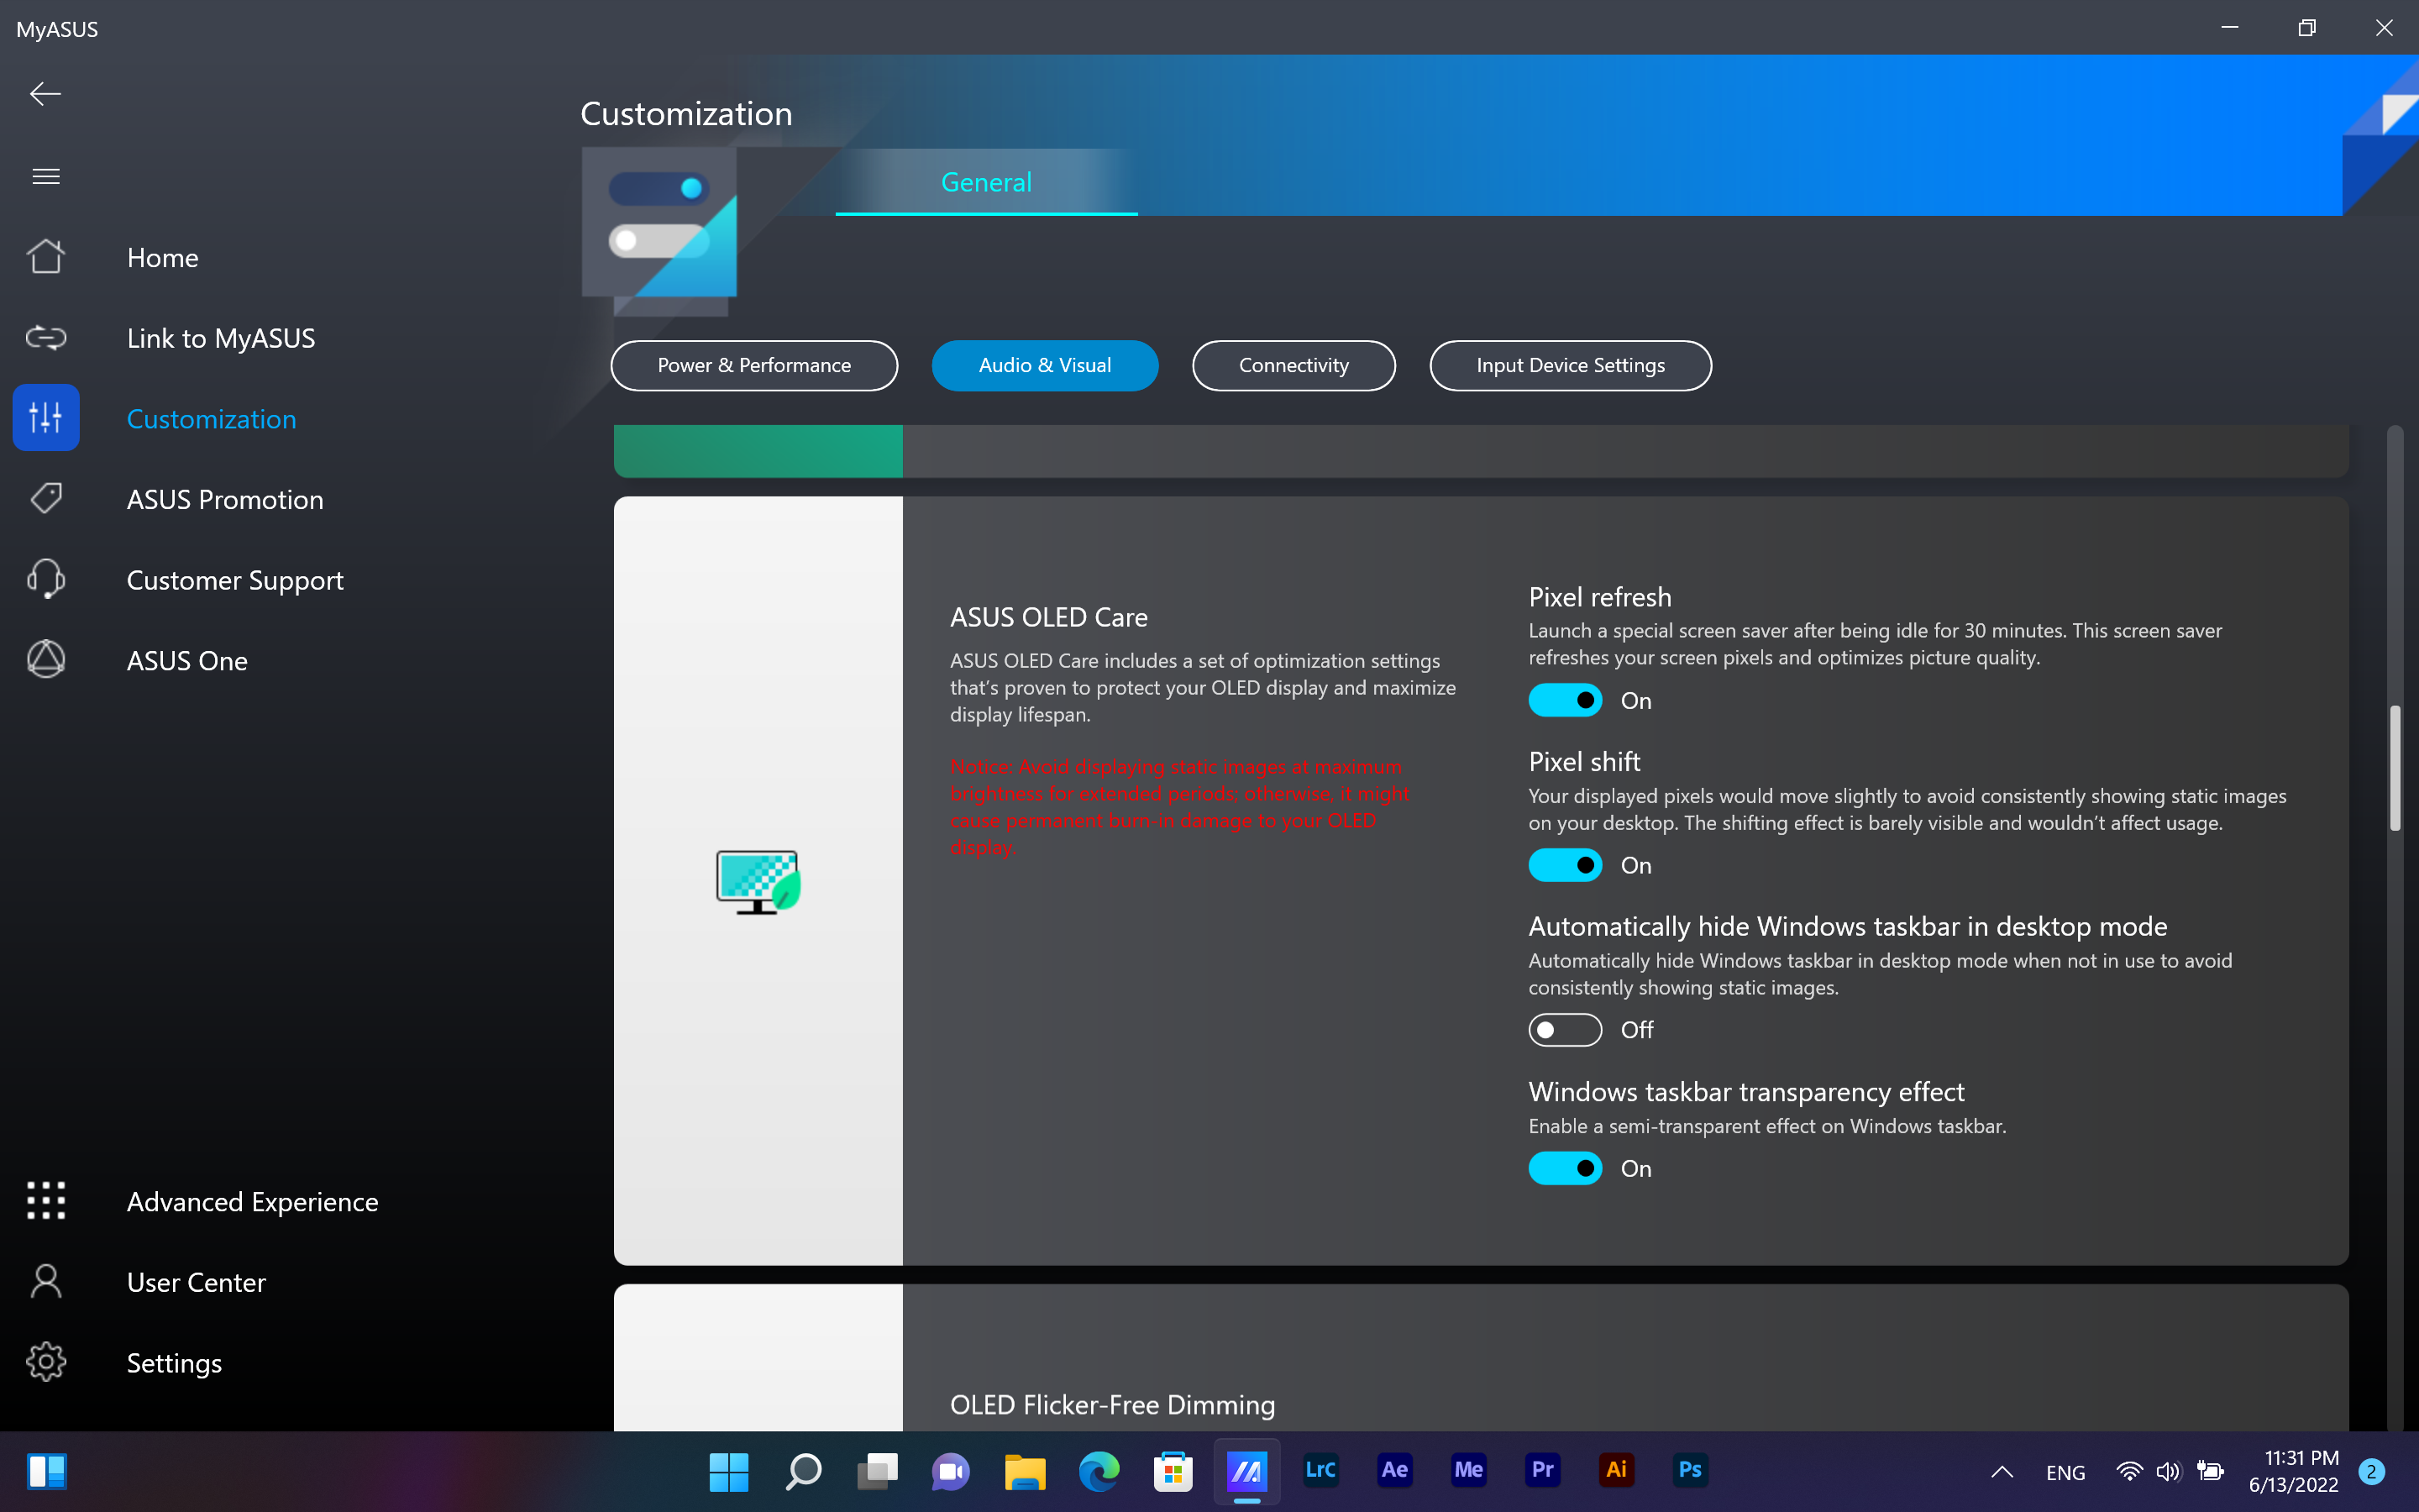Launch Premiere Pro from the taskbar
Viewport: 2419px width, 1512px height.
pos(1542,1470)
